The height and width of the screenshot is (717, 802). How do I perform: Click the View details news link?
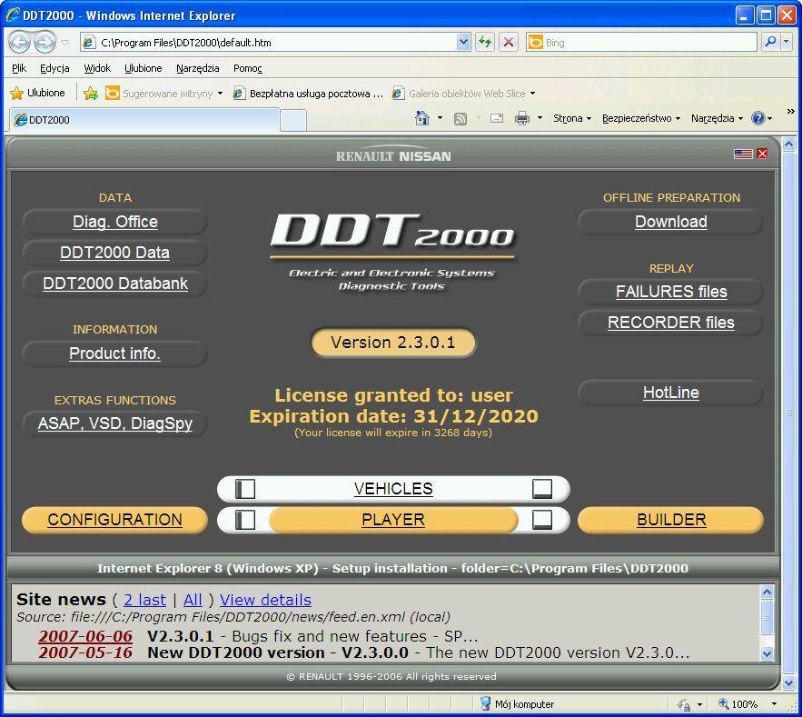coord(265,600)
